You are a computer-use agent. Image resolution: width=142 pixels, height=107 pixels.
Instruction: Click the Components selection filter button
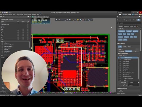(122, 32)
